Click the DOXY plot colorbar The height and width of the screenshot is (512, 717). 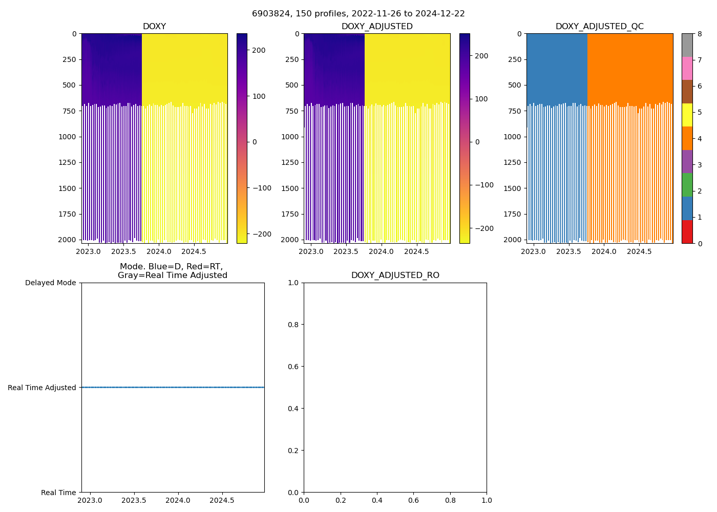click(242, 138)
